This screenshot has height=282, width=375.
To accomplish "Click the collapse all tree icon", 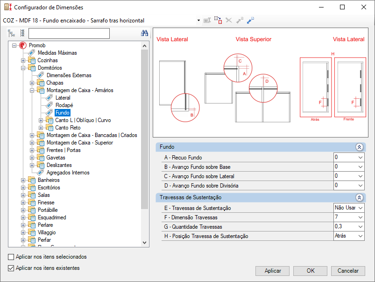I will coord(22,33).
